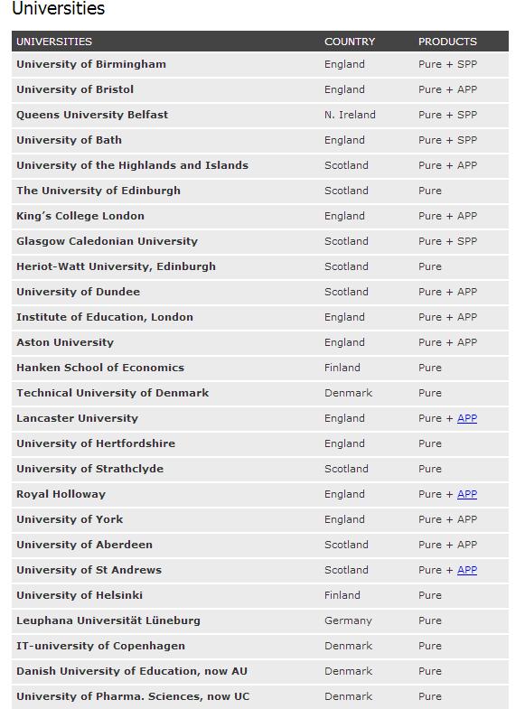Open the APP link for Royal Holloway

coord(467,494)
